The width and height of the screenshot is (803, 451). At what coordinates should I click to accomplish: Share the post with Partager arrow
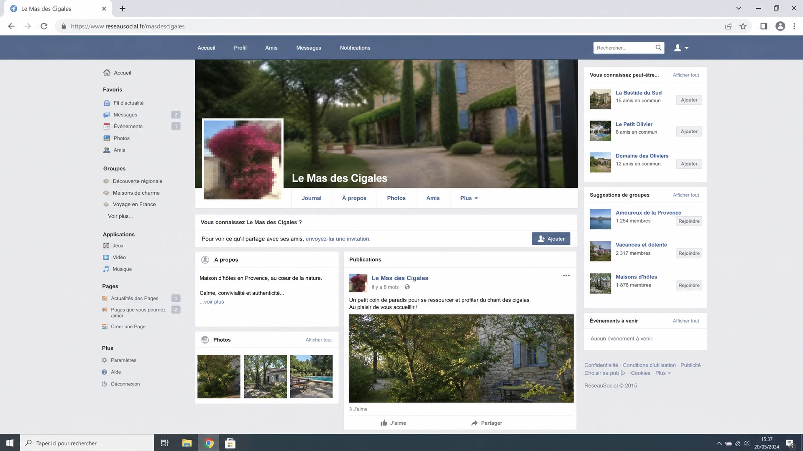(x=474, y=423)
